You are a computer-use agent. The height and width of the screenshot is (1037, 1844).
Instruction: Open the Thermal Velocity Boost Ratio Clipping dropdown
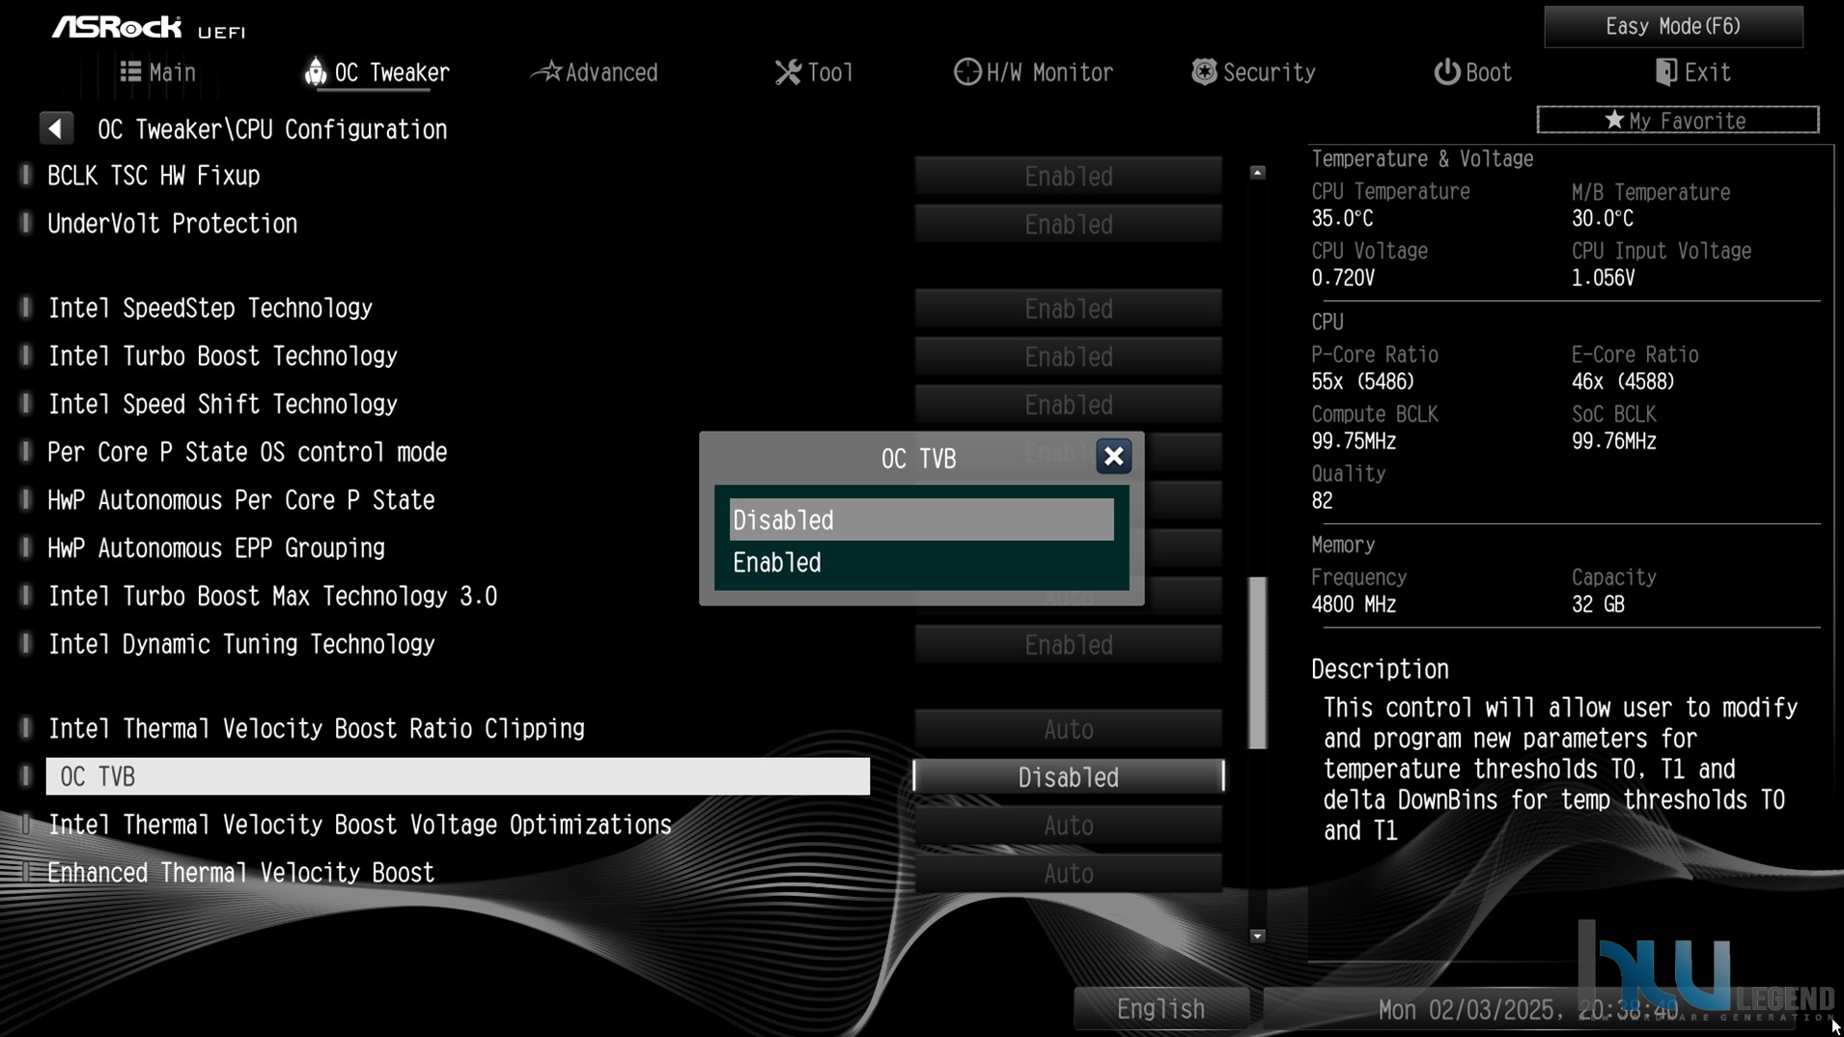coord(1068,729)
